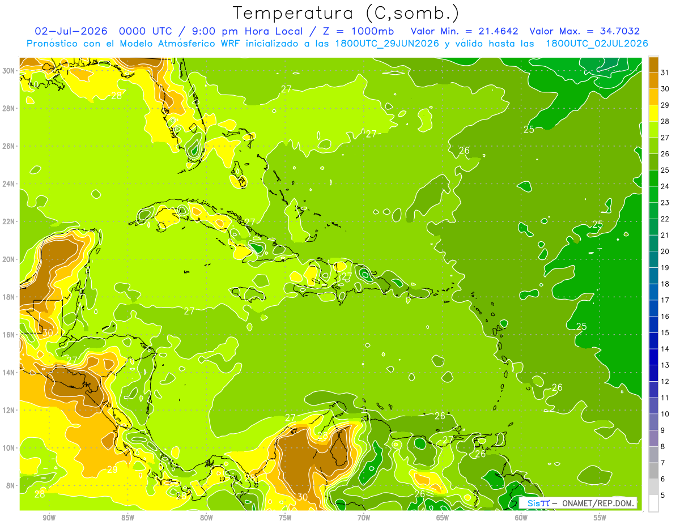The height and width of the screenshot is (525, 680).
Task: Click the 'Pronóstico con el Modelo Atmósferico WRF' line
Action: (338, 44)
